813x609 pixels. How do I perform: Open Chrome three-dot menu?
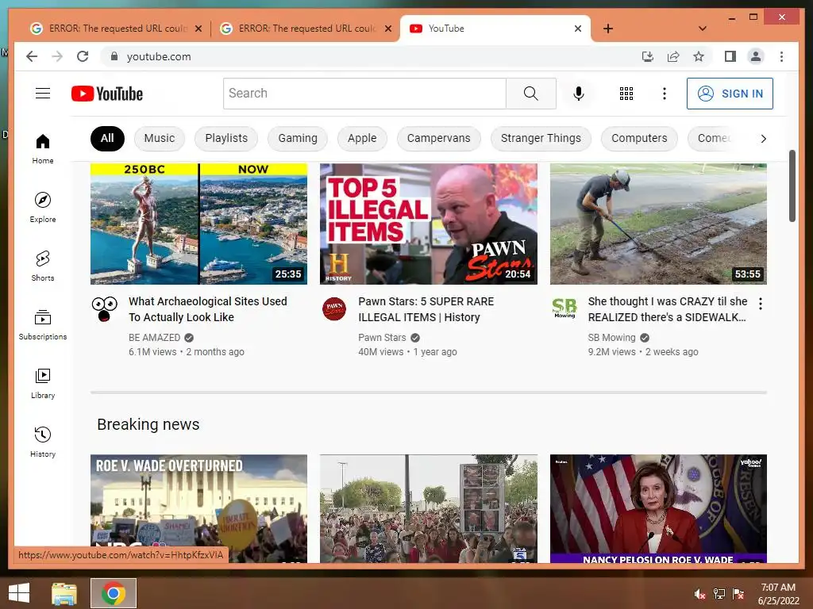pyautogui.click(x=781, y=56)
